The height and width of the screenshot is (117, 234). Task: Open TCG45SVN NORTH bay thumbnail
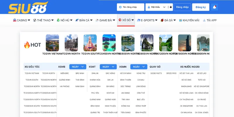(109, 43)
